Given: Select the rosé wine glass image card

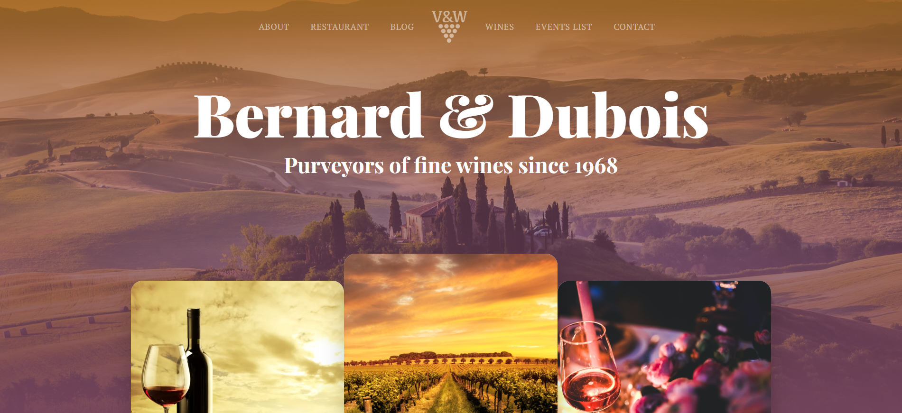Looking at the screenshot, I should pyautogui.click(x=664, y=347).
